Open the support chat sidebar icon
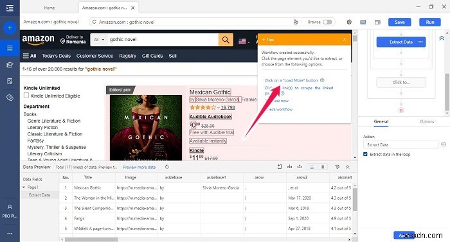Screen dimensions: 450x242 click(10, 98)
